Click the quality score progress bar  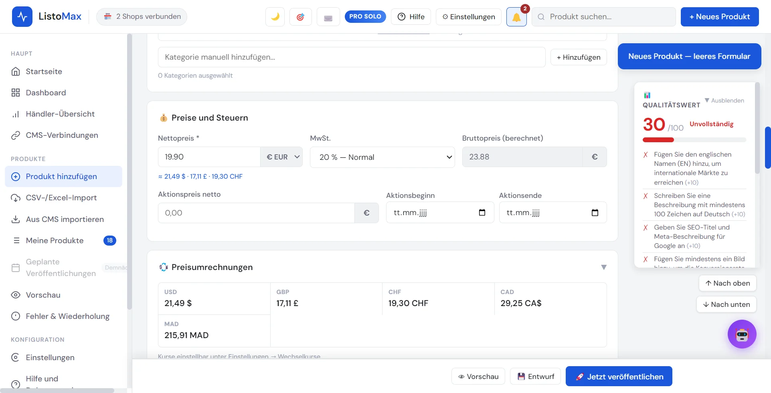click(694, 140)
